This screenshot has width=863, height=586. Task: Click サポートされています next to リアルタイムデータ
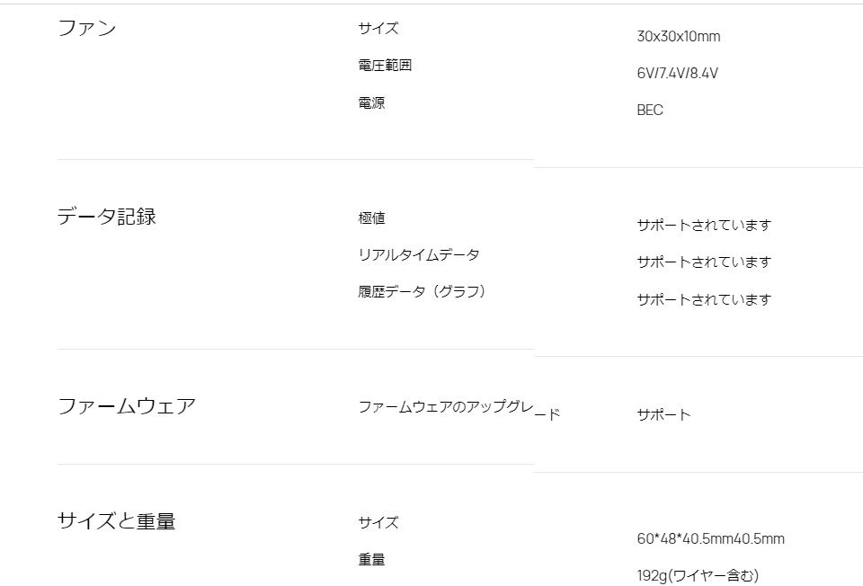704,262
